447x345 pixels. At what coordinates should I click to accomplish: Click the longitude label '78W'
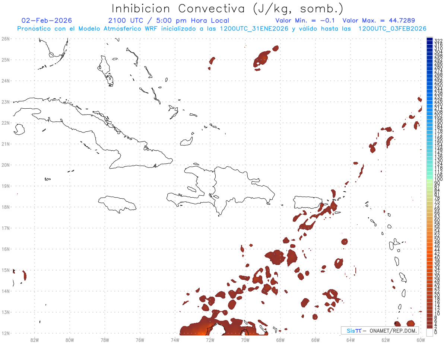(105, 340)
